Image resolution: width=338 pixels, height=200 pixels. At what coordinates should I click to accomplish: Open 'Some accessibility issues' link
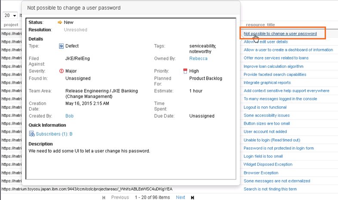pyautogui.click(x=267, y=115)
